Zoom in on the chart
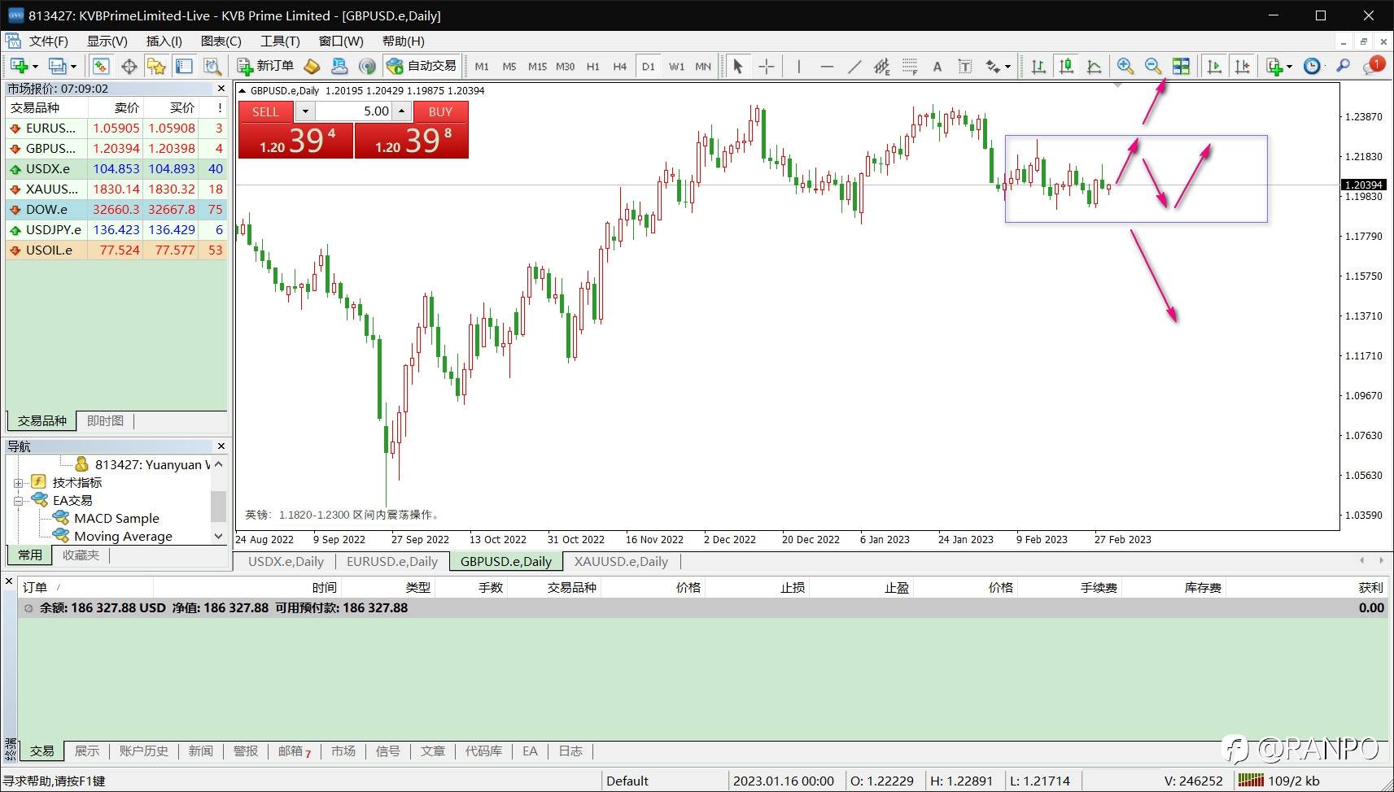1394x792 pixels. click(x=1125, y=66)
